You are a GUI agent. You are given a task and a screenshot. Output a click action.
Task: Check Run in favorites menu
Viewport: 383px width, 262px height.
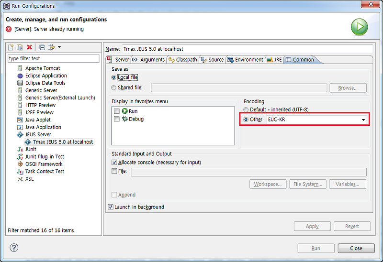click(x=117, y=111)
